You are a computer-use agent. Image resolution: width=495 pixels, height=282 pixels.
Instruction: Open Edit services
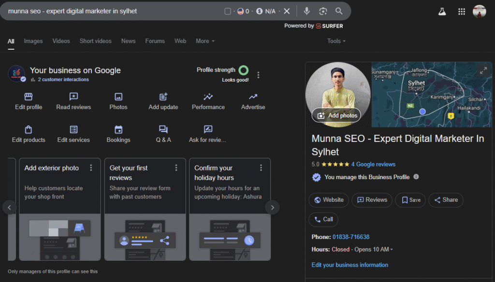pos(73,134)
